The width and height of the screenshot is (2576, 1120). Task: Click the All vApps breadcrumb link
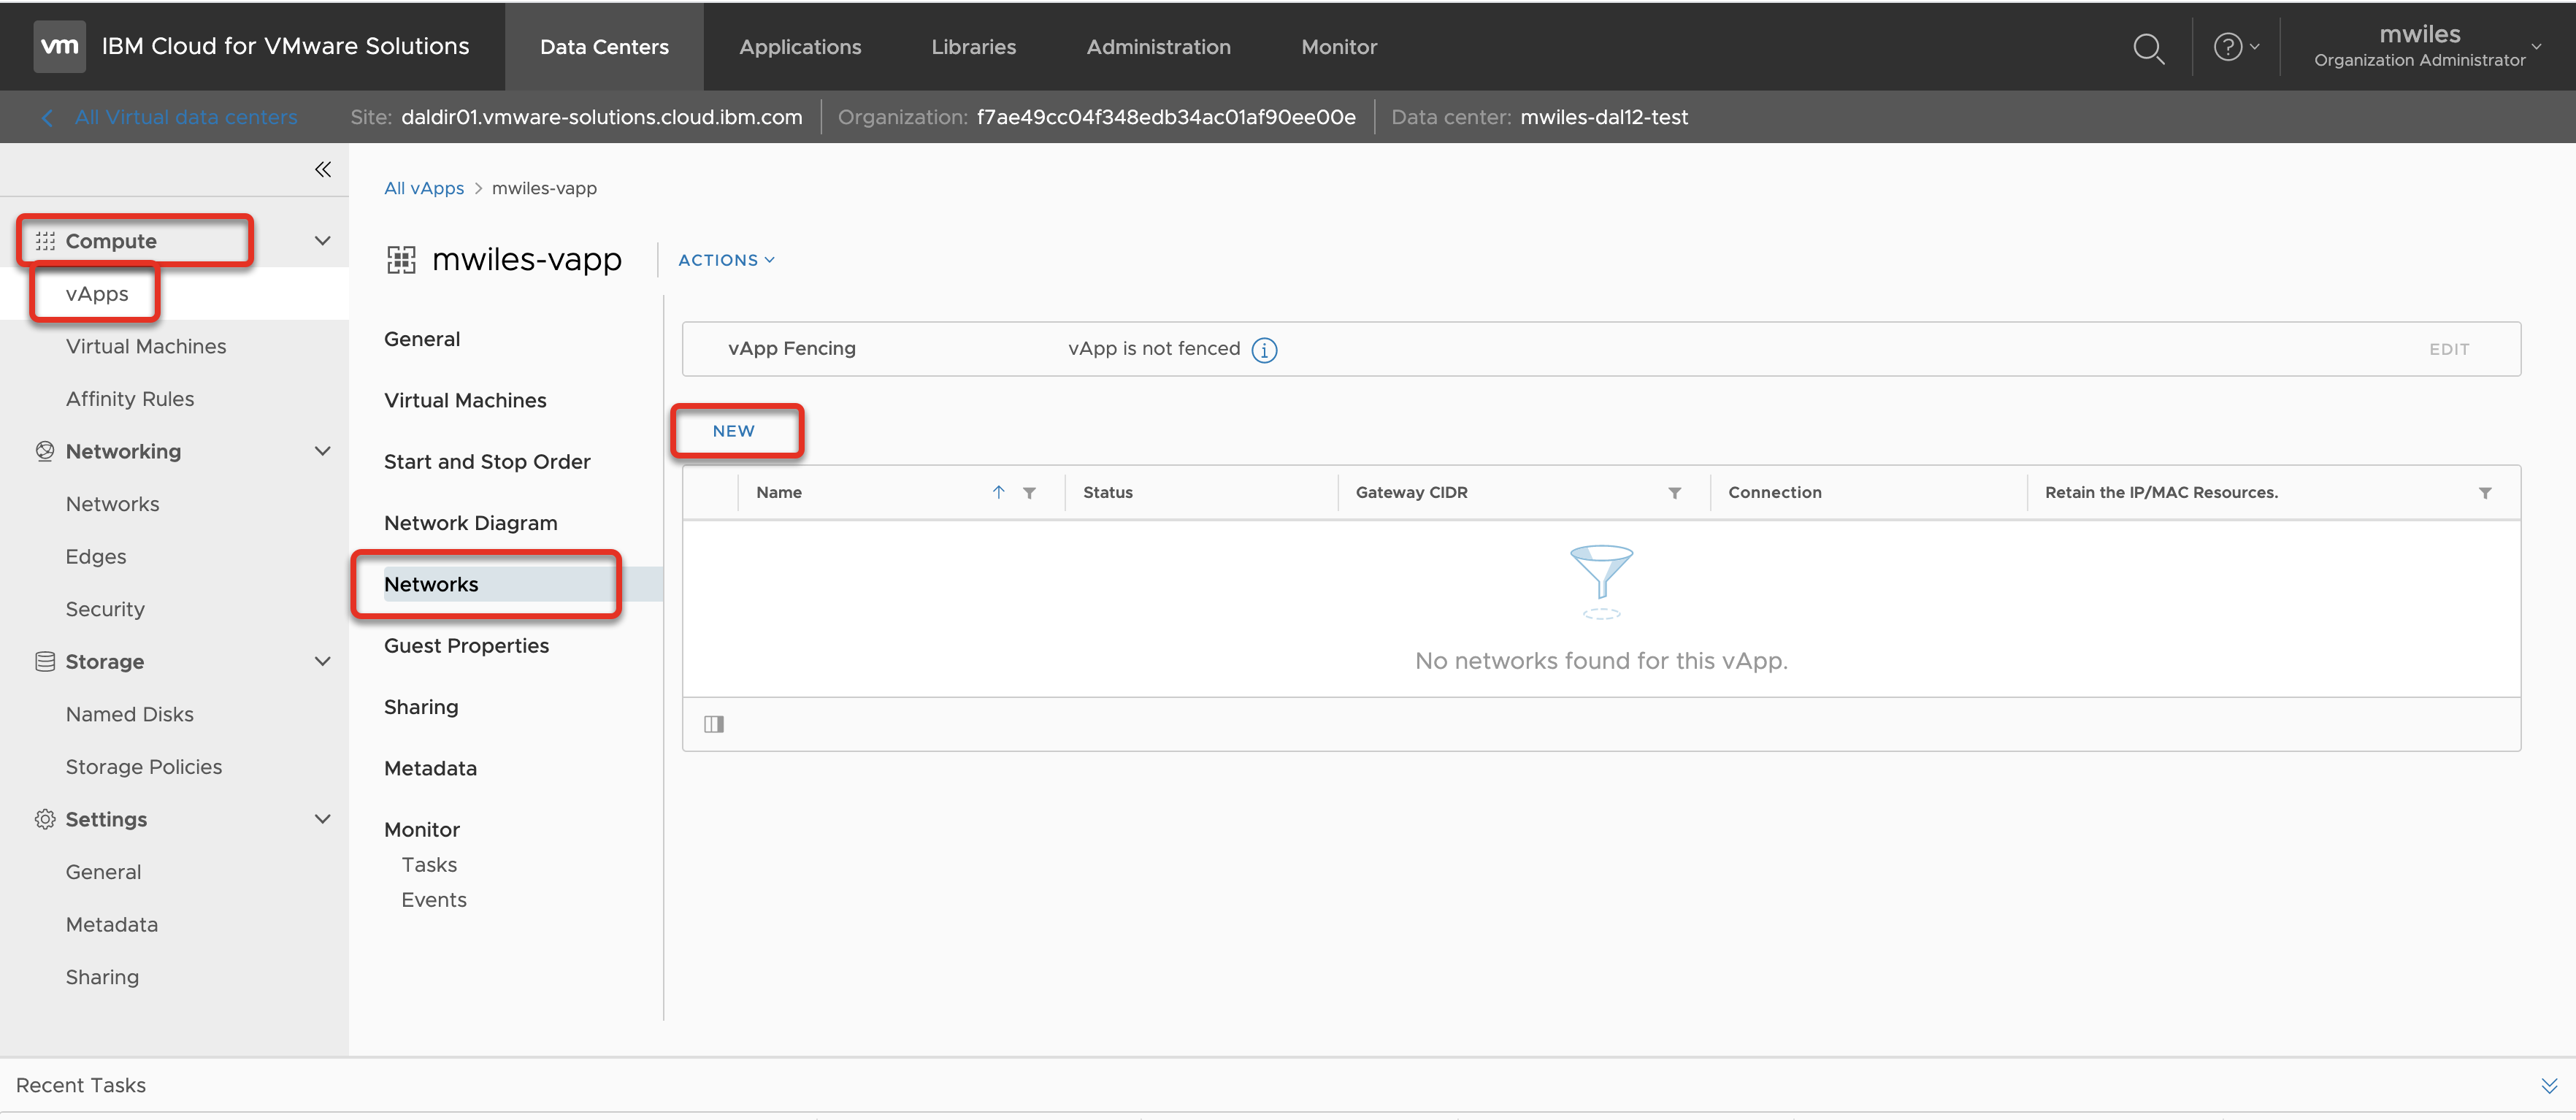tap(424, 188)
